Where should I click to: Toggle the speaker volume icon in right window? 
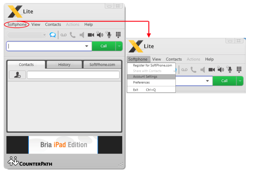coord(220,69)
